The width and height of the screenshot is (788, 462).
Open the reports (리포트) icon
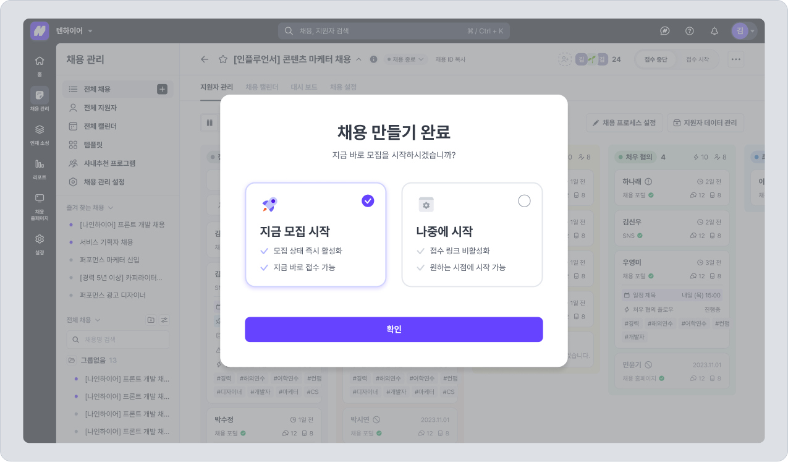point(40,165)
